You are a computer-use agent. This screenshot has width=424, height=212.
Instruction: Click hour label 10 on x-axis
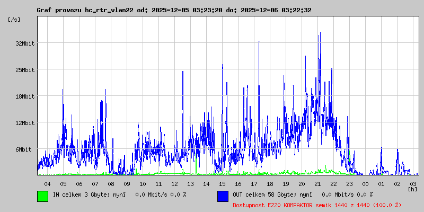pyautogui.click(x=143, y=184)
